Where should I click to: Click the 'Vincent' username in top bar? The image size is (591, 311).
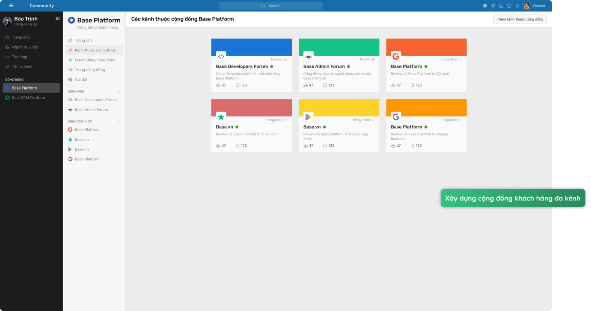tap(539, 6)
